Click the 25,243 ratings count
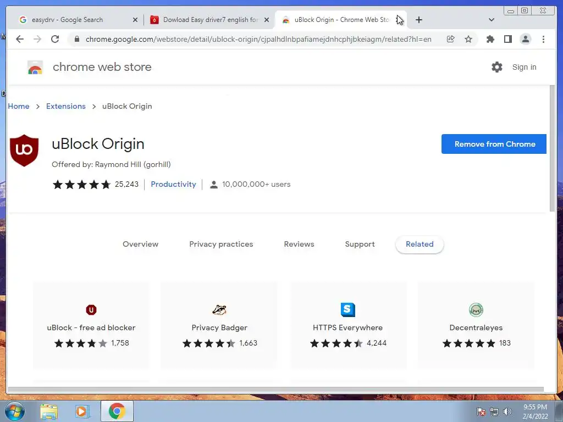The width and height of the screenshot is (563, 422). (126, 184)
